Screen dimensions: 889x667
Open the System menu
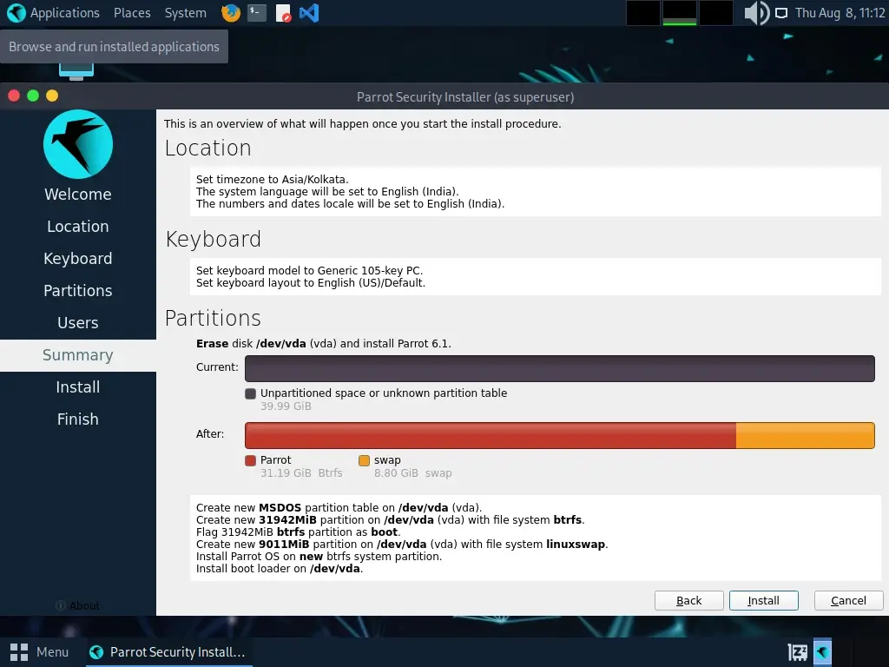[x=185, y=13]
